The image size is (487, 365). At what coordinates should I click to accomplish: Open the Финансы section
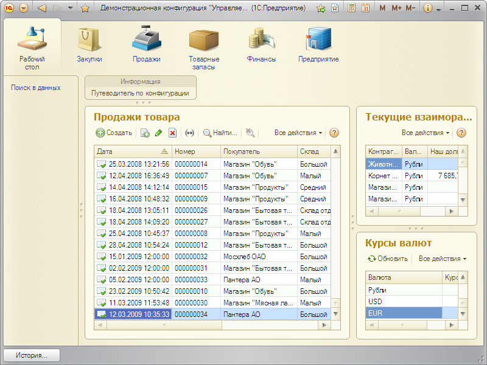click(261, 44)
